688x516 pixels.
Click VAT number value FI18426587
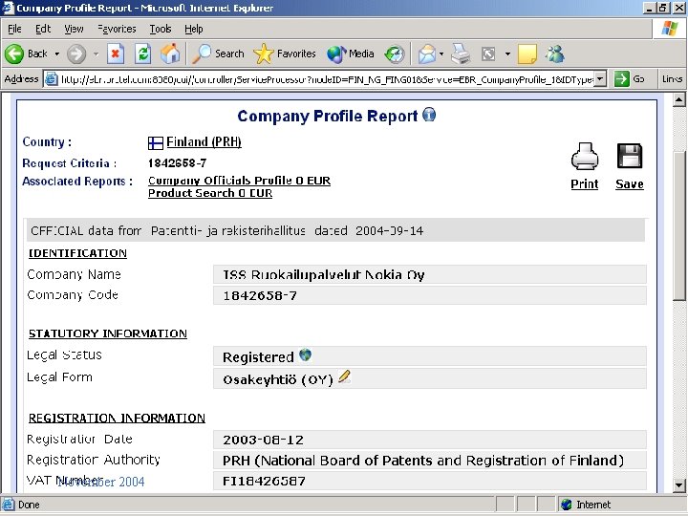point(264,482)
